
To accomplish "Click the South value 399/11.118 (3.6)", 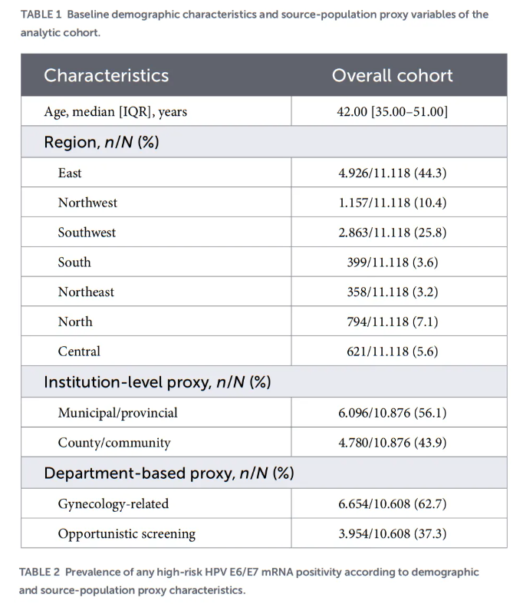I will (x=392, y=262).
